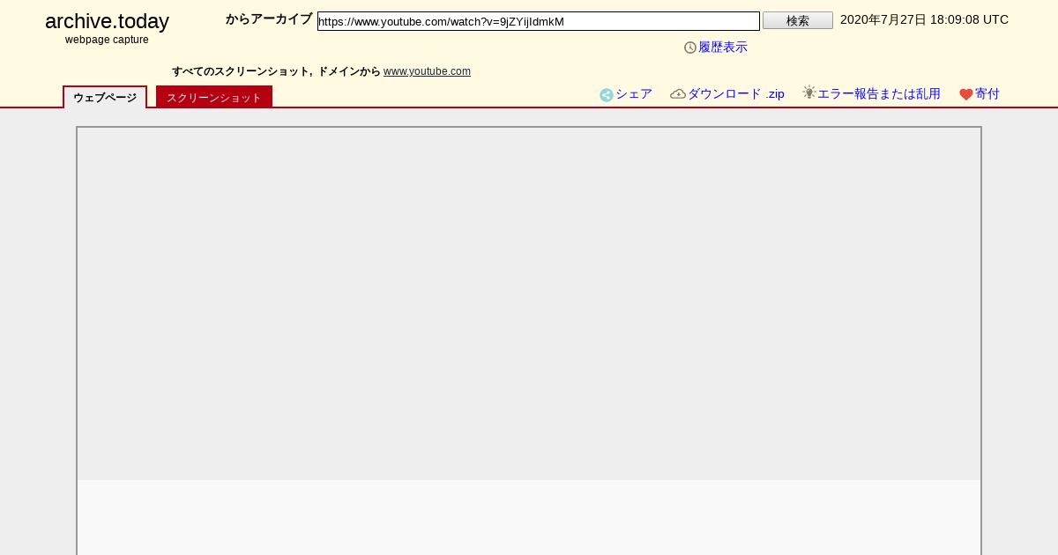Follow the www.youtube.com domain link
This screenshot has height=555, width=1058.
(x=427, y=71)
